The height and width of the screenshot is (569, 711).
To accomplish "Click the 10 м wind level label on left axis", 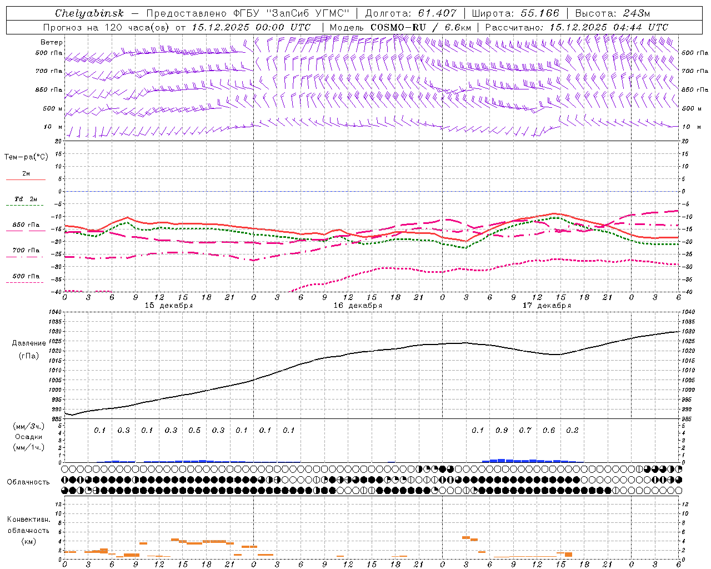I will (x=53, y=127).
